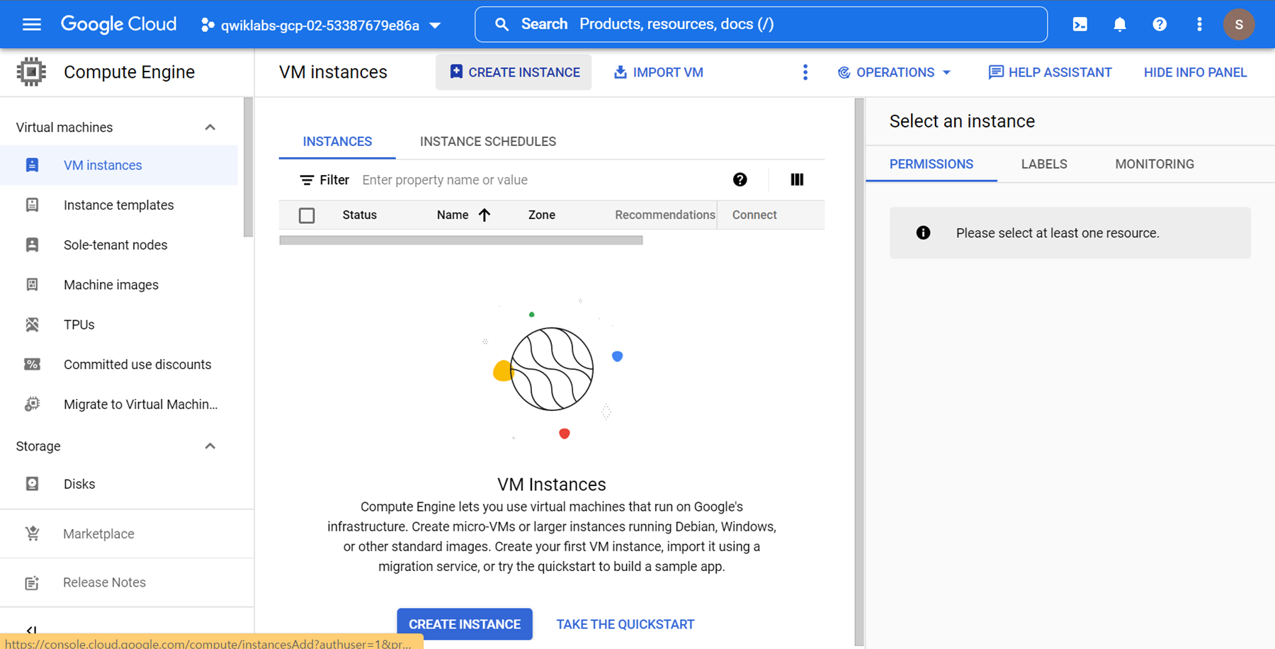Open TPUs page
This screenshot has height=649, width=1275.
click(79, 324)
